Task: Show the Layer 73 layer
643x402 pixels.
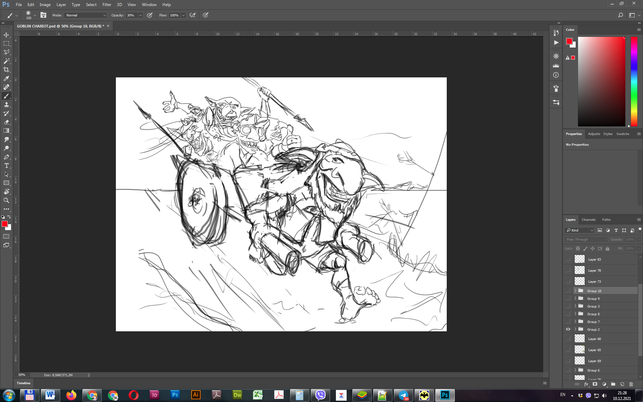Action: [x=568, y=281]
